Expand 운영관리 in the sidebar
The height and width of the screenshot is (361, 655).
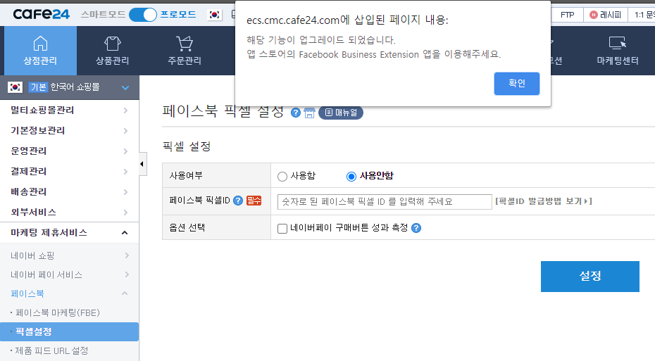[x=69, y=151]
